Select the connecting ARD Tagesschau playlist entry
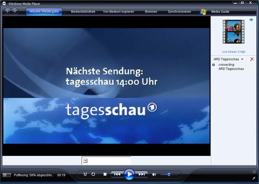This screenshot has height=184, width=259. coord(231,67)
